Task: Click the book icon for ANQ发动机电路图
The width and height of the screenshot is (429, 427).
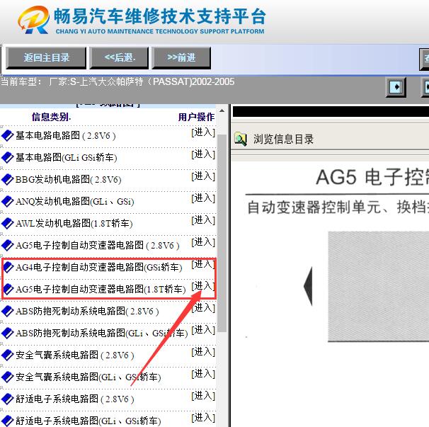Action: tap(7, 201)
